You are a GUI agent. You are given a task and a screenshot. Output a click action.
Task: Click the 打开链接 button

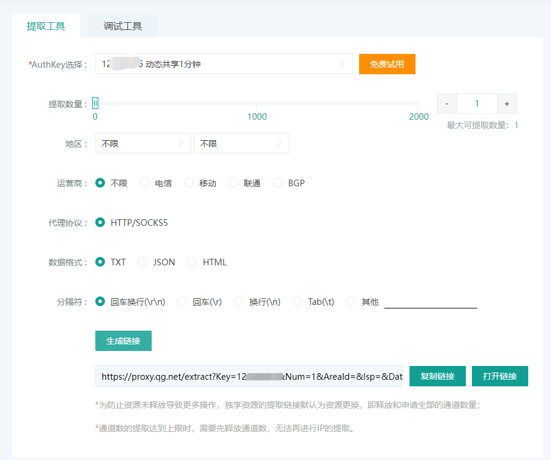(499, 376)
